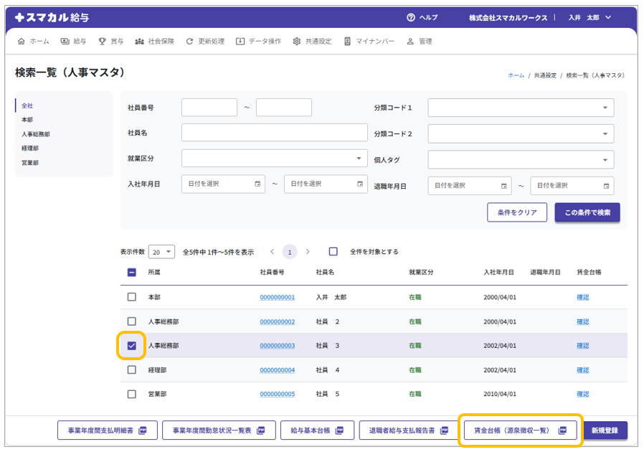644x452 pixels.
Task: Click into the 社員名 text field
Action: [274, 133]
